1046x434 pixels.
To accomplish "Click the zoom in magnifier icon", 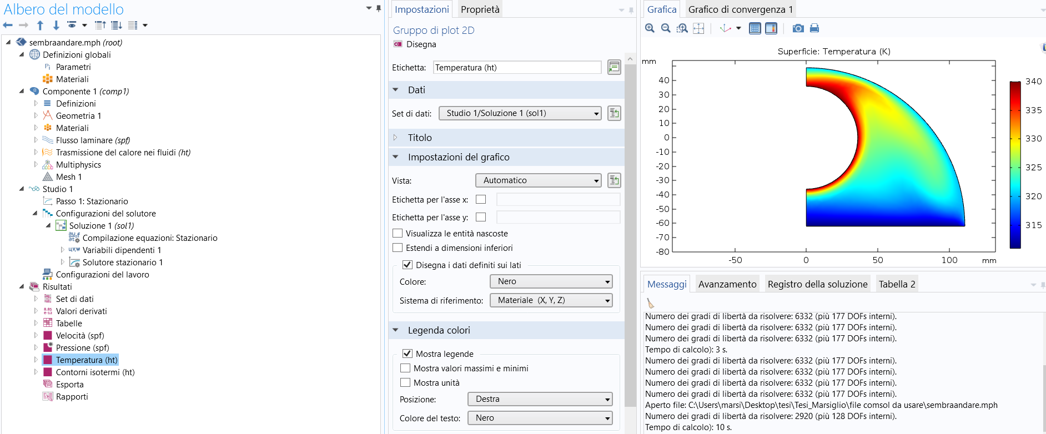I will pos(650,28).
